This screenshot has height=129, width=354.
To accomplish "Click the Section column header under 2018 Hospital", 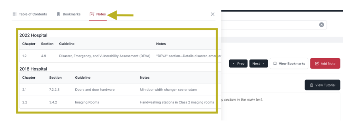I will pyautogui.click(x=55, y=78).
